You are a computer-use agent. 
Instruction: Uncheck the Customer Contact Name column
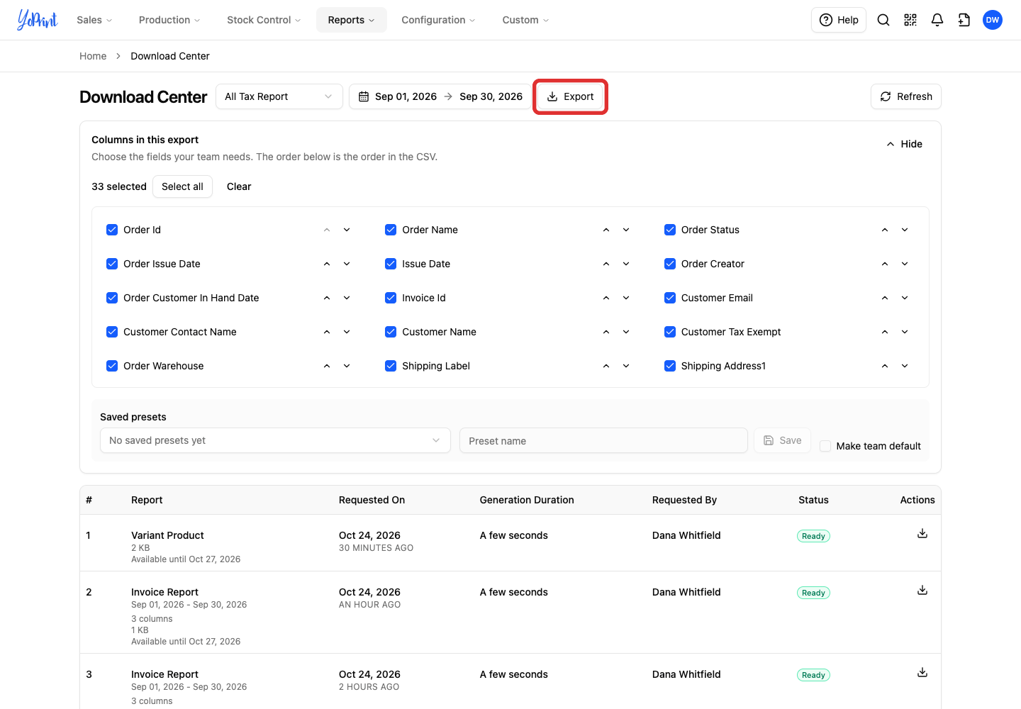coord(112,332)
